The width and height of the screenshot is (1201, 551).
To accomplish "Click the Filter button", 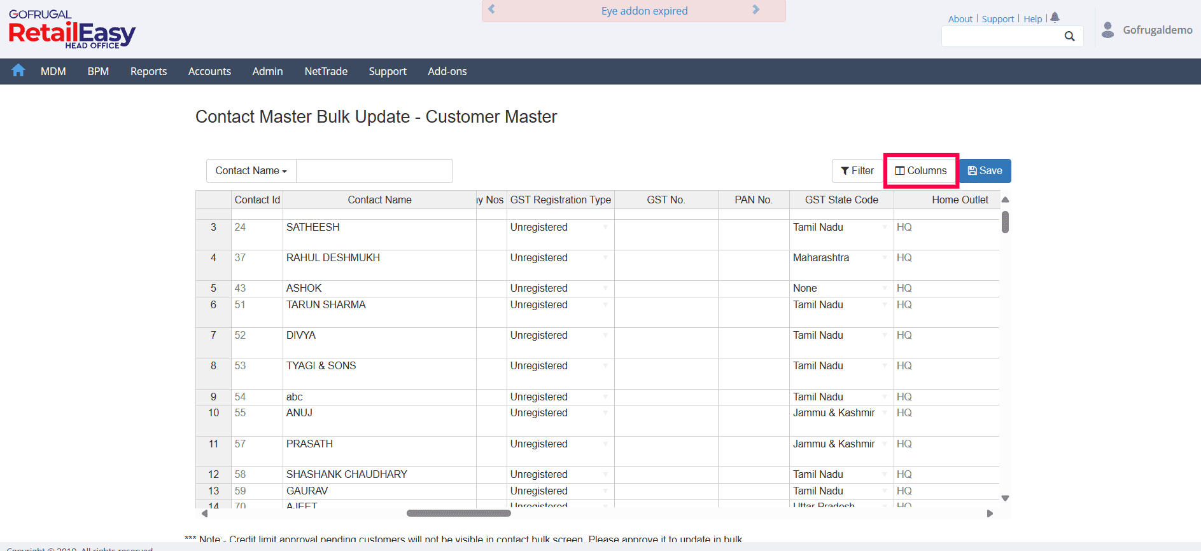I will click(857, 170).
